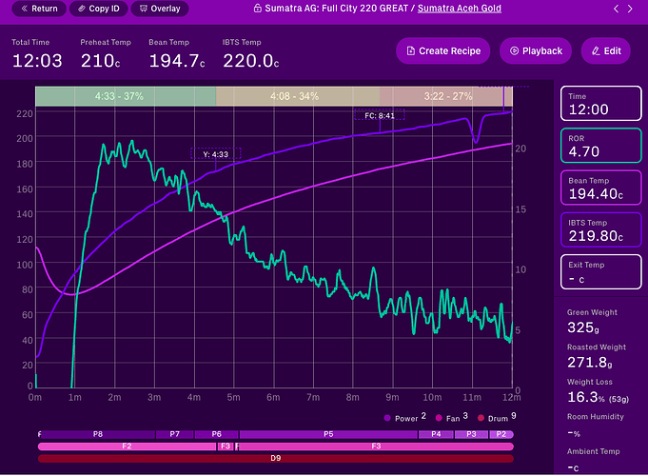Select the P8 power segment
648x476 pixels.
click(x=98, y=434)
